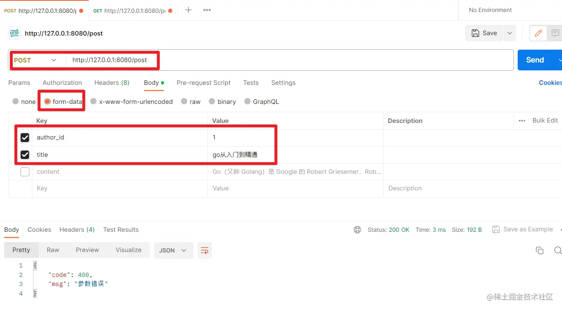Uncheck the title parameter row

pyautogui.click(x=25, y=155)
